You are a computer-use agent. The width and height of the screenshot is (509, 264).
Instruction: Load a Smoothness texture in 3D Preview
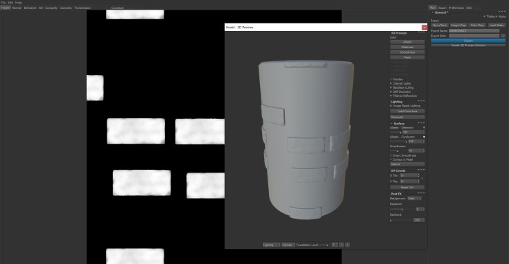[407, 52]
